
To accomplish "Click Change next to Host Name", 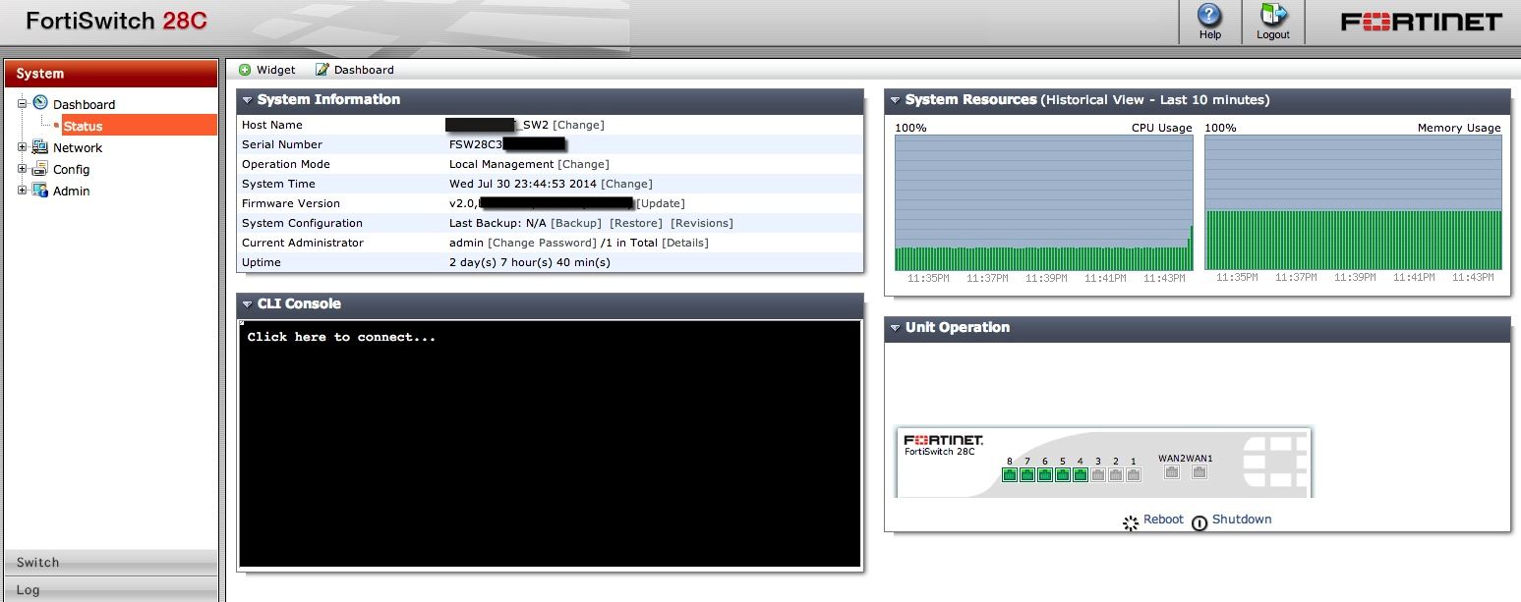I will pos(578,125).
